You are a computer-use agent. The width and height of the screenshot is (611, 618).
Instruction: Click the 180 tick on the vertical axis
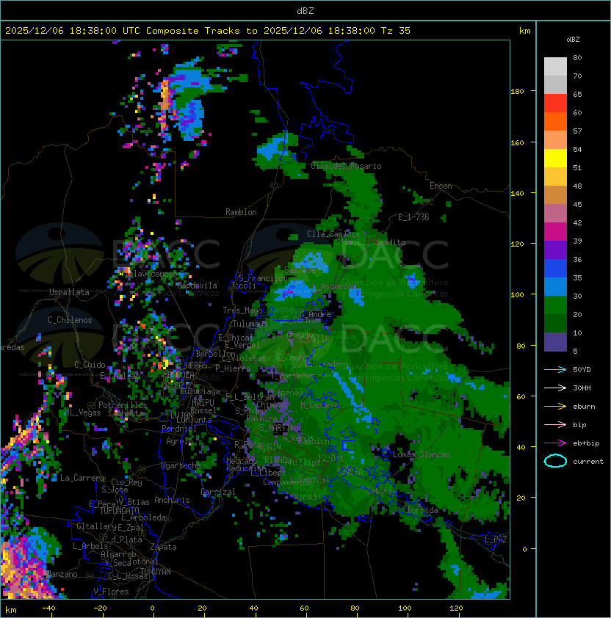tap(517, 91)
